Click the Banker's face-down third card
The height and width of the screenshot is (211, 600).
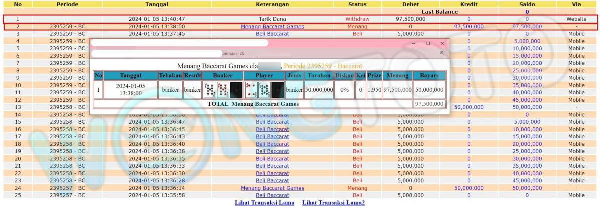pos(236,90)
